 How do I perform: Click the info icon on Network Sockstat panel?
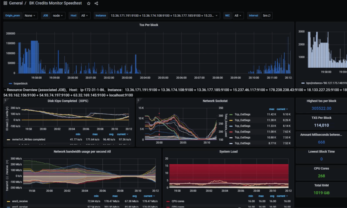coord(138,100)
